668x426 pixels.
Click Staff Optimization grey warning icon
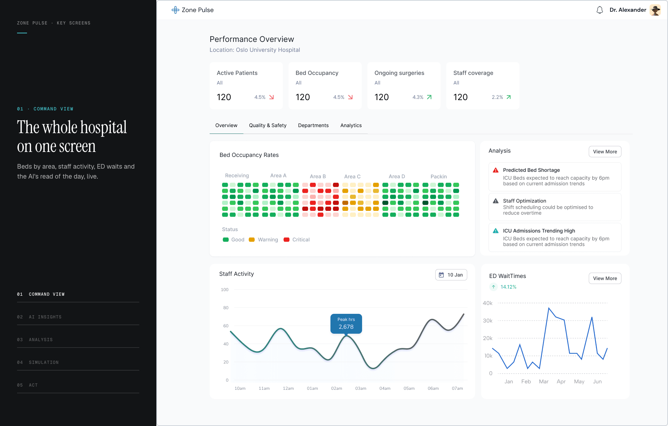click(x=496, y=201)
